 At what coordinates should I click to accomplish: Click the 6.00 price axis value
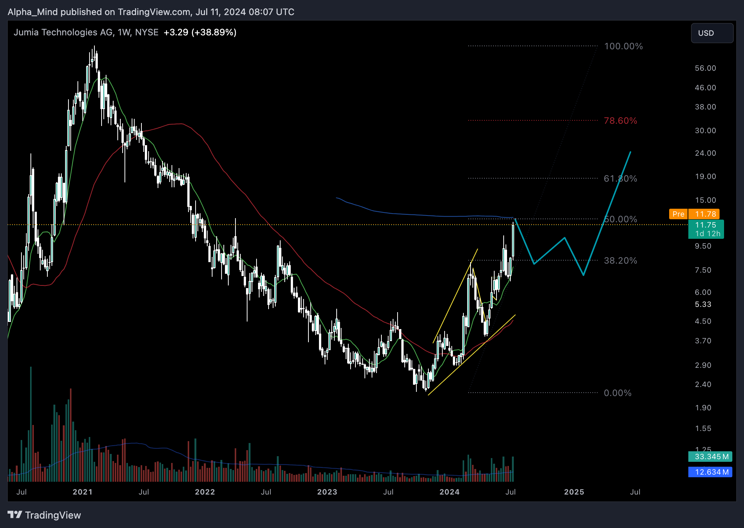[x=703, y=292]
